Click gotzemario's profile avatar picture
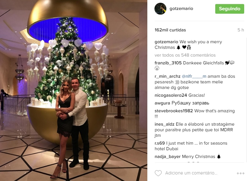 point(160,9)
